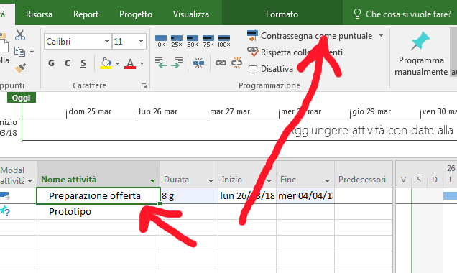Apply red font color
The width and height of the screenshot is (457, 273).
tap(130, 63)
